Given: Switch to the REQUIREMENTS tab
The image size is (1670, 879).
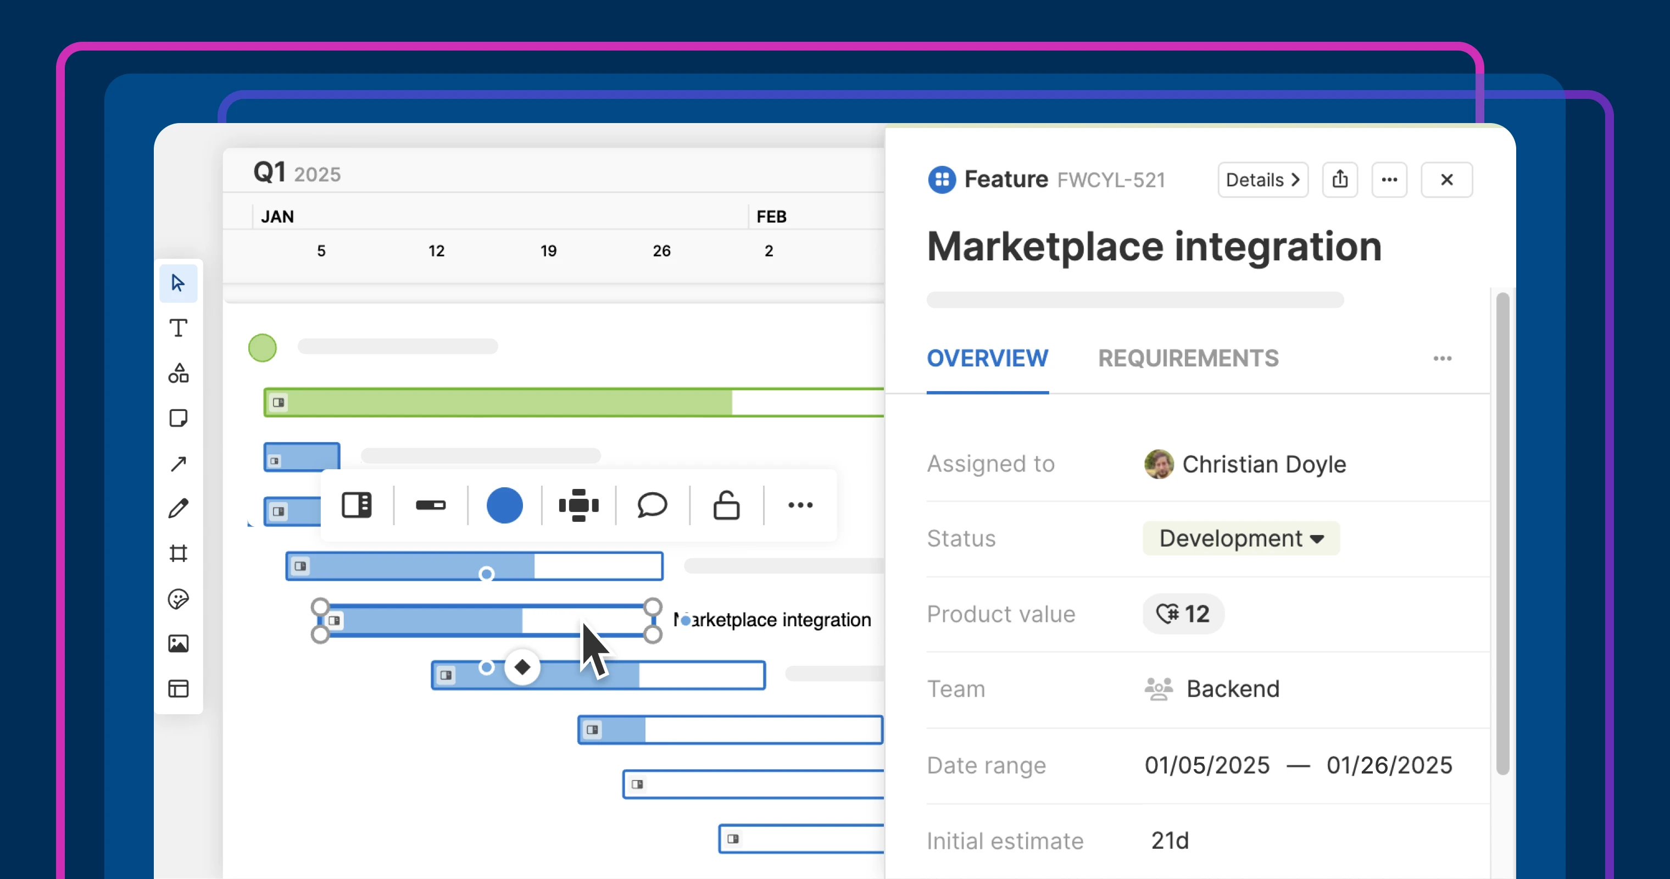Looking at the screenshot, I should pyautogui.click(x=1188, y=359).
